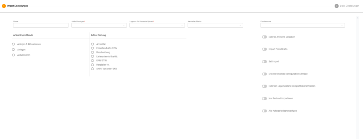Choose EAN/GTIN radio option

pyautogui.click(x=93, y=61)
